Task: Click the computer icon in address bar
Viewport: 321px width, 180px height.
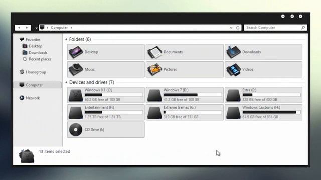Action: (x=42, y=27)
